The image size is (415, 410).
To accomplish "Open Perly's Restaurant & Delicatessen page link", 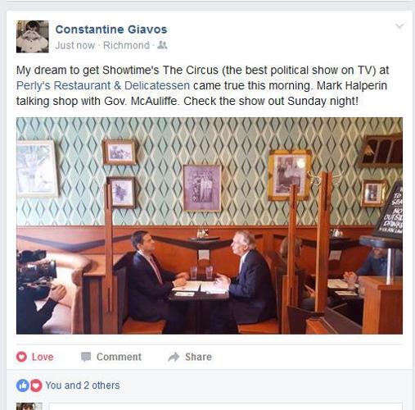I will coord(103,85).
